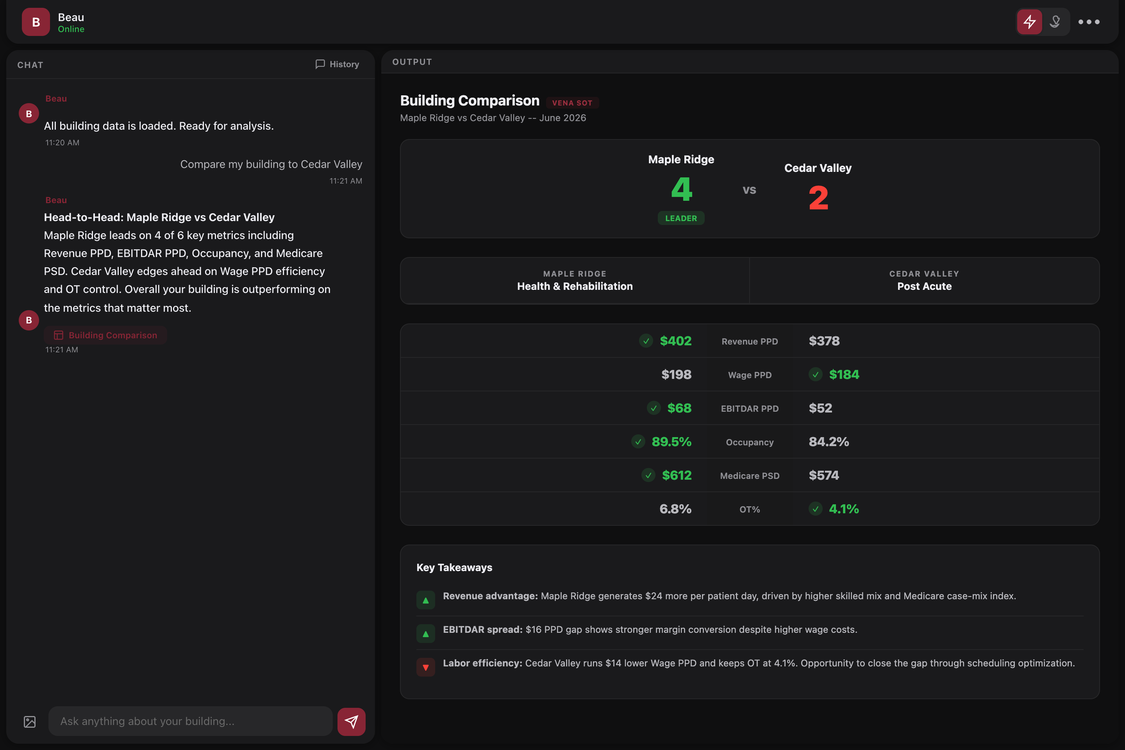Click the Online status label

pyautogui.click(x=71, y=29)
